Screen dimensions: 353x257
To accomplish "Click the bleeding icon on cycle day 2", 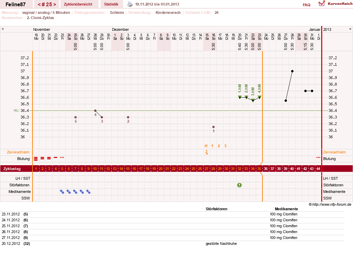I will pyautogui.click(x=42, y=158).
